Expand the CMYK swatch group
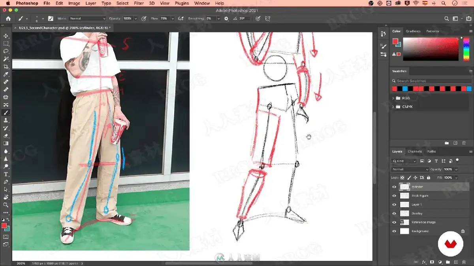Screen dimensions: 474x266 coord(393,107)
